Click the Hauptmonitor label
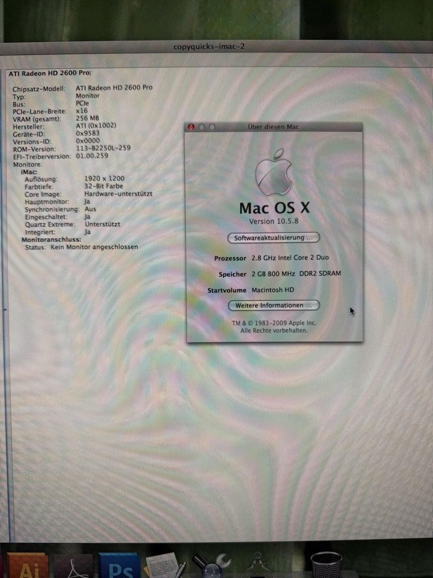Viewport: 433px width, 578px height. 48,202
